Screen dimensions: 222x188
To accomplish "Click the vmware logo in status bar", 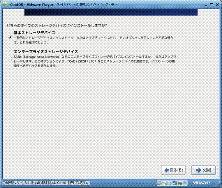I will pyautogui.click(x=202, y=183).
